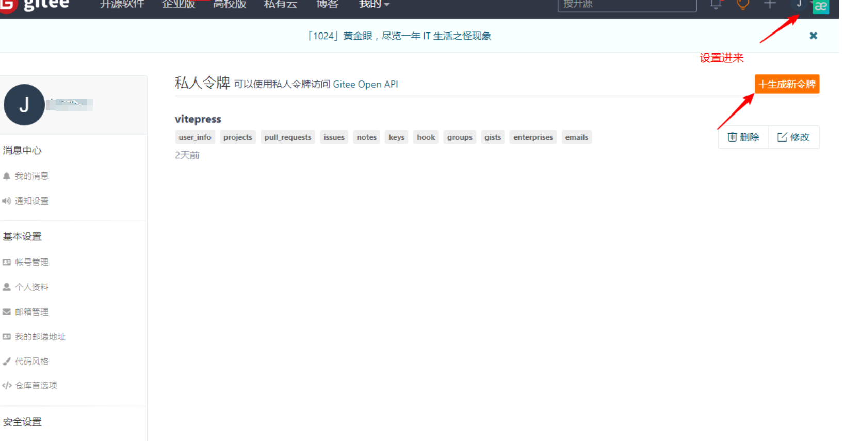The width and height of the screenshot is (844, 441).
Task: Click the notes scope tag
Action: [367, 137]
